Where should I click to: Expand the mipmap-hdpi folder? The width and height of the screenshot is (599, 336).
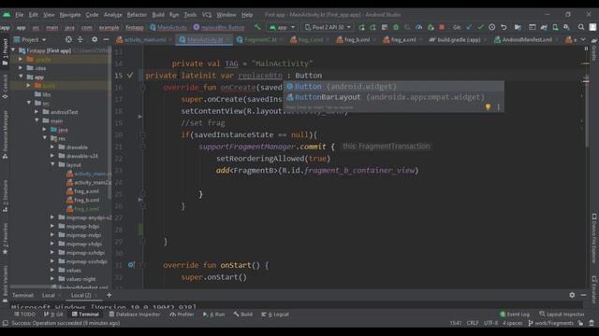coord(52,226)
